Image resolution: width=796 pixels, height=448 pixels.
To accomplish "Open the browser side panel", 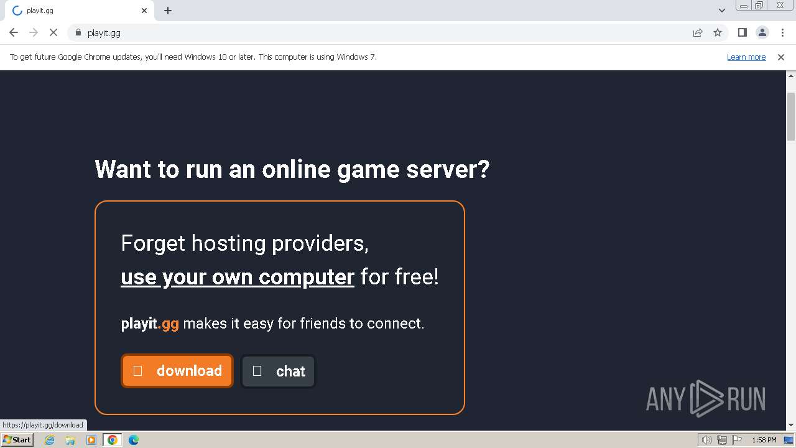I will click(x=742, y=32).
